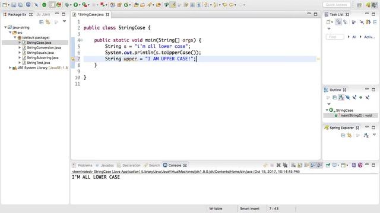Click the Debug bug icon in the toolbar
Screen dimensions: 380x213
click(x=67, y=5)
